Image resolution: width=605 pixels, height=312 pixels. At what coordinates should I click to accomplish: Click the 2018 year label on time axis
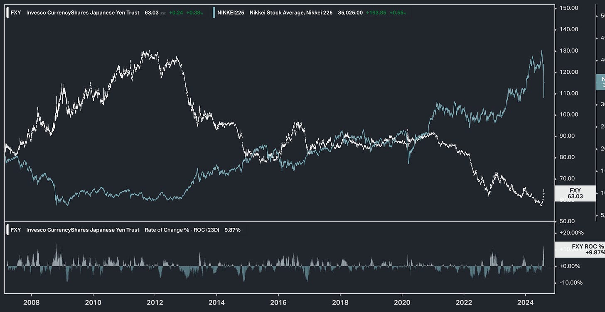coord(340,302)
